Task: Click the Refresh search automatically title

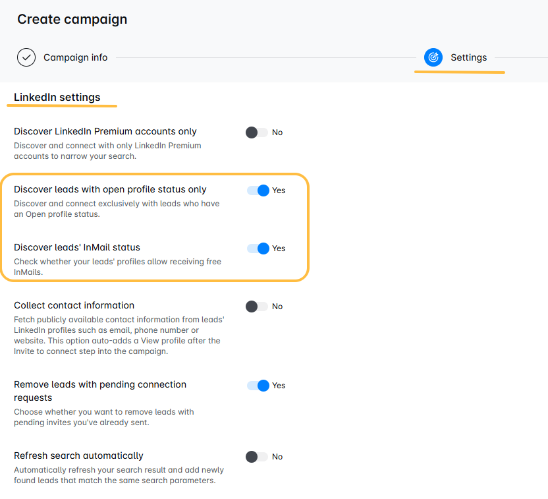Action: 78,456
